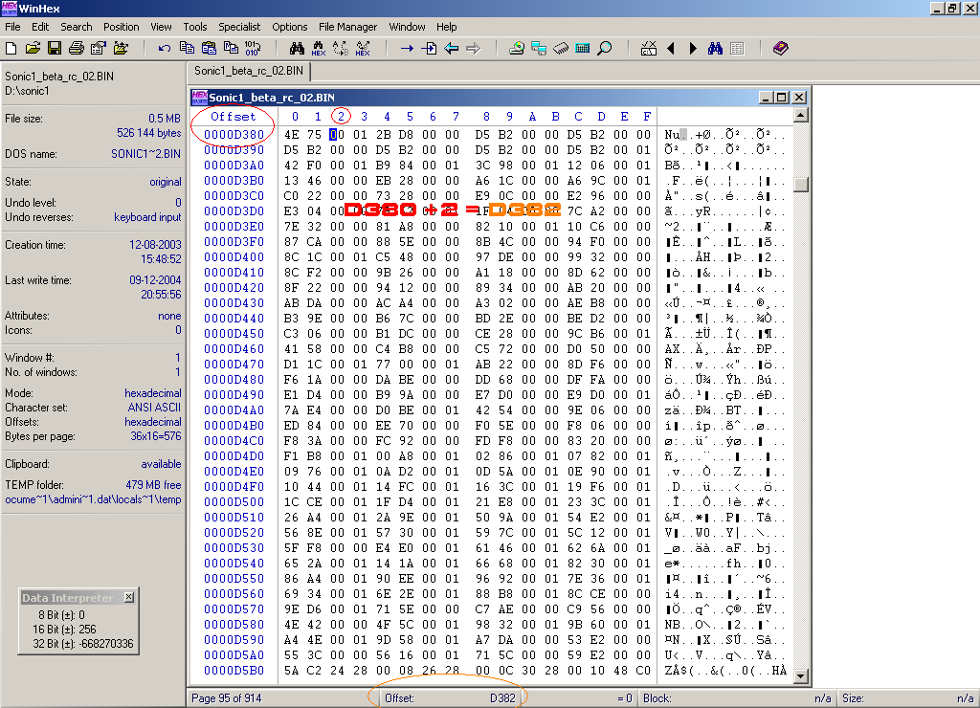Screen dimensions: 980x708
Task: Click the Go To Offset arrow icon
Action: pyautogui.click(x=407, y=48)
